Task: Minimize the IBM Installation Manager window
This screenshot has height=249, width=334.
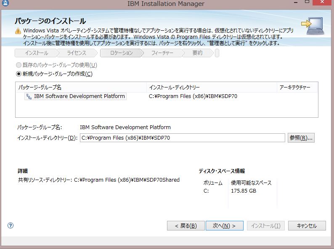Action: [x=296, y=3]
